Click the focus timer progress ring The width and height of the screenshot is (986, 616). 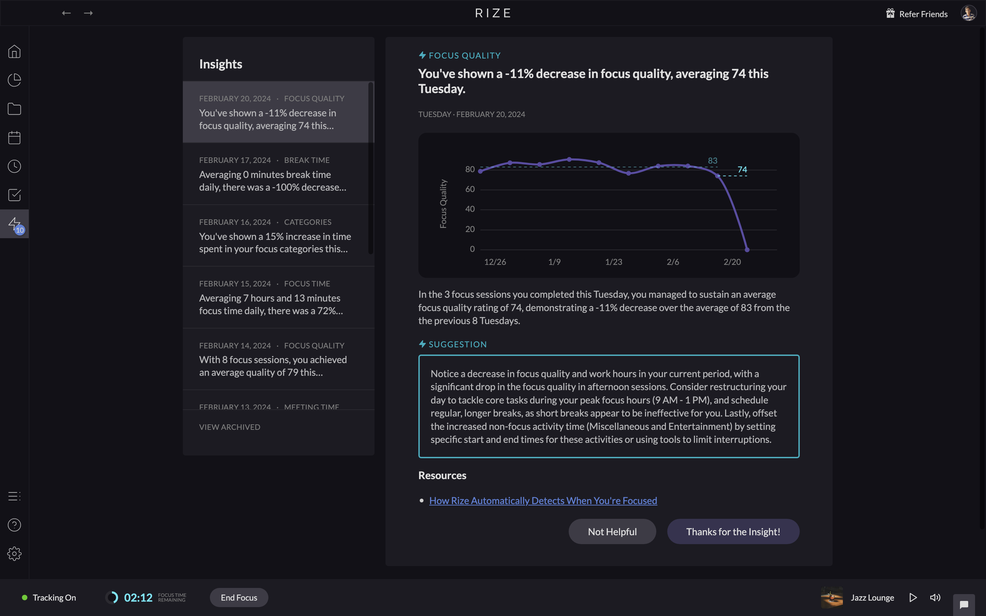pyautogui.click(x=112, y=597)
